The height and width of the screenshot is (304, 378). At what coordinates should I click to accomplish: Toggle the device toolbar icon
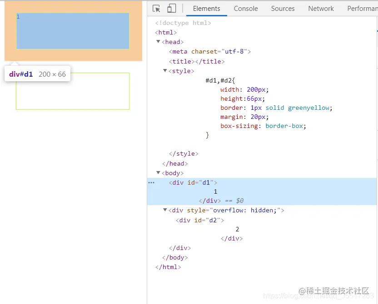point(171,9)
